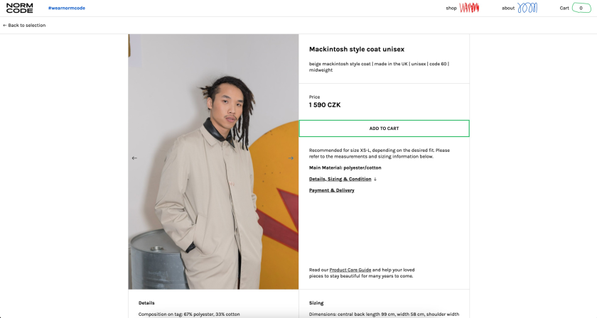Open the shop menu item
The width and height of the screenshot is (597, 318).
coord(451,8)
